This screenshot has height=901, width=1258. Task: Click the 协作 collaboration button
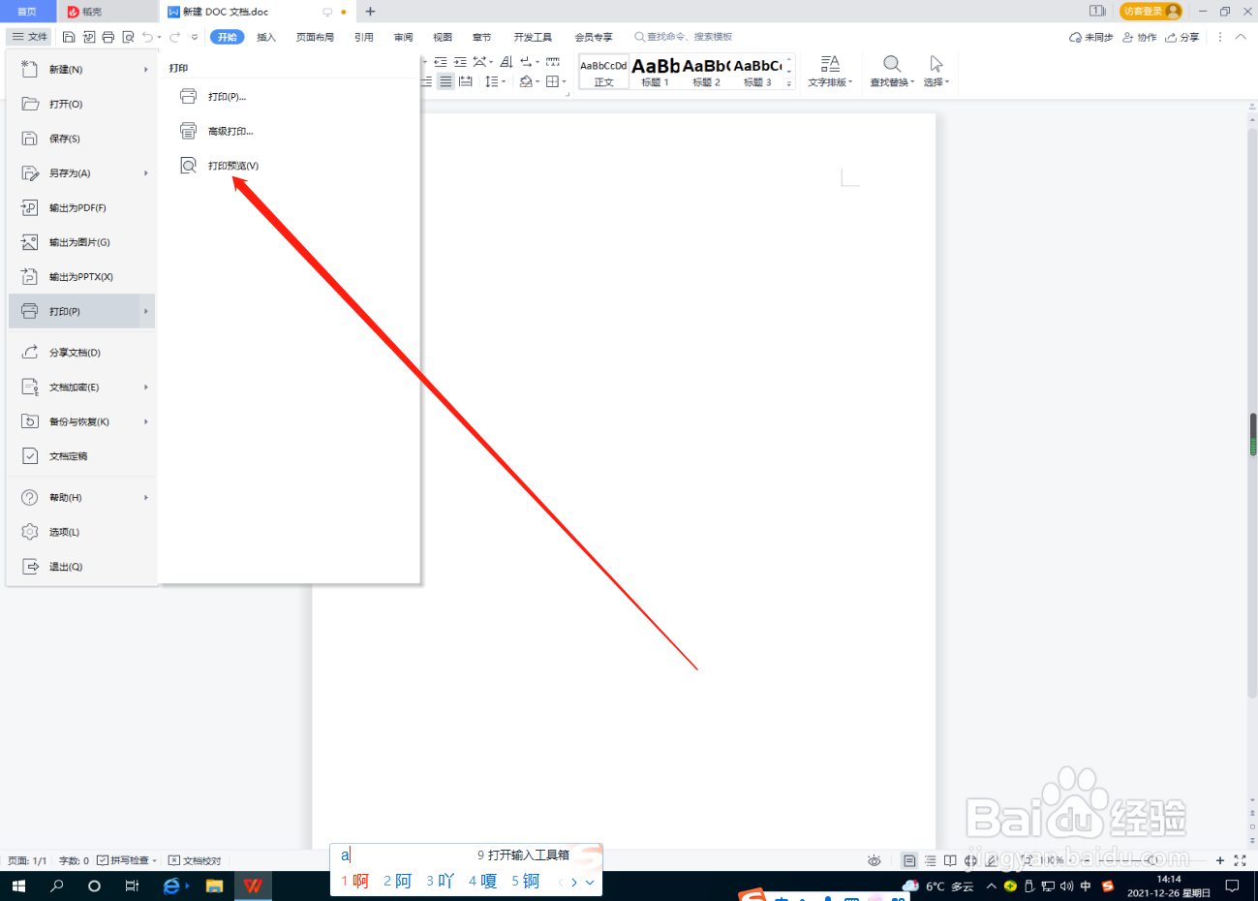coord(1140,37)
